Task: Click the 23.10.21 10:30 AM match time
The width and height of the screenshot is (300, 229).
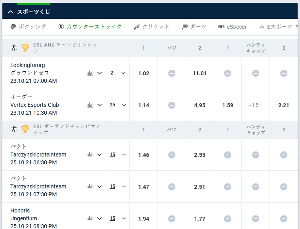Action: (x=34, y=113)
